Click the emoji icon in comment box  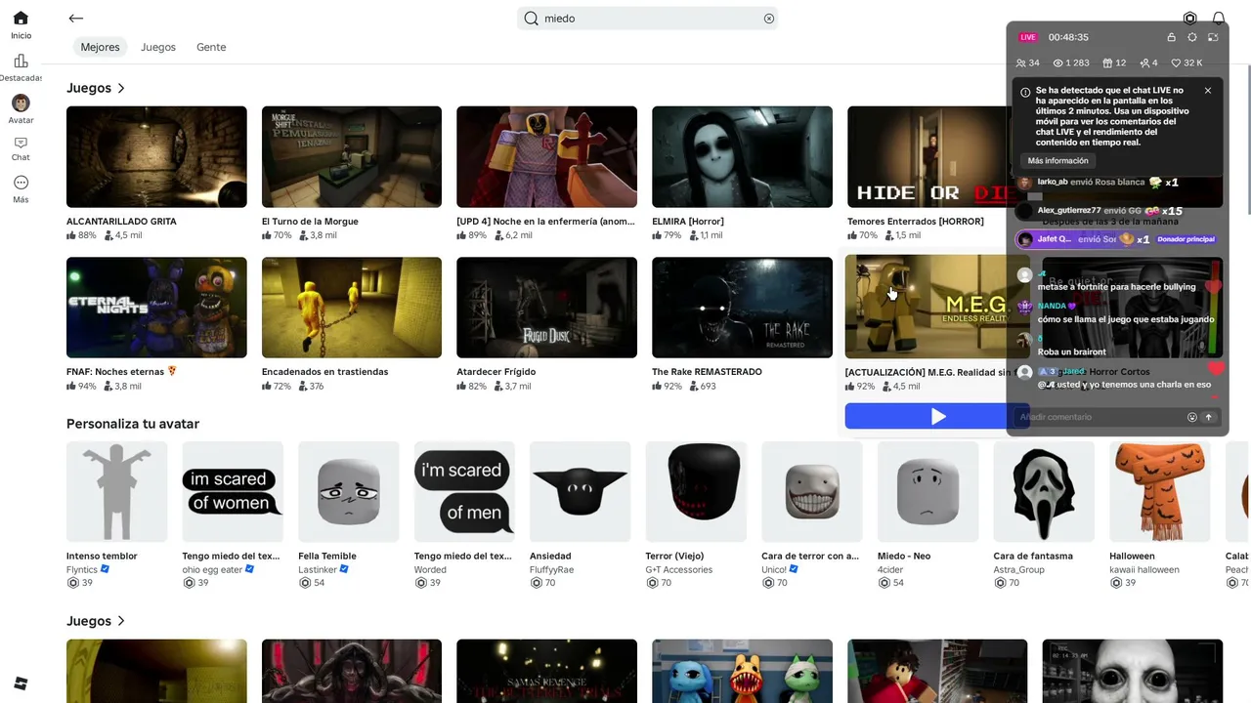pos(1192,417)
